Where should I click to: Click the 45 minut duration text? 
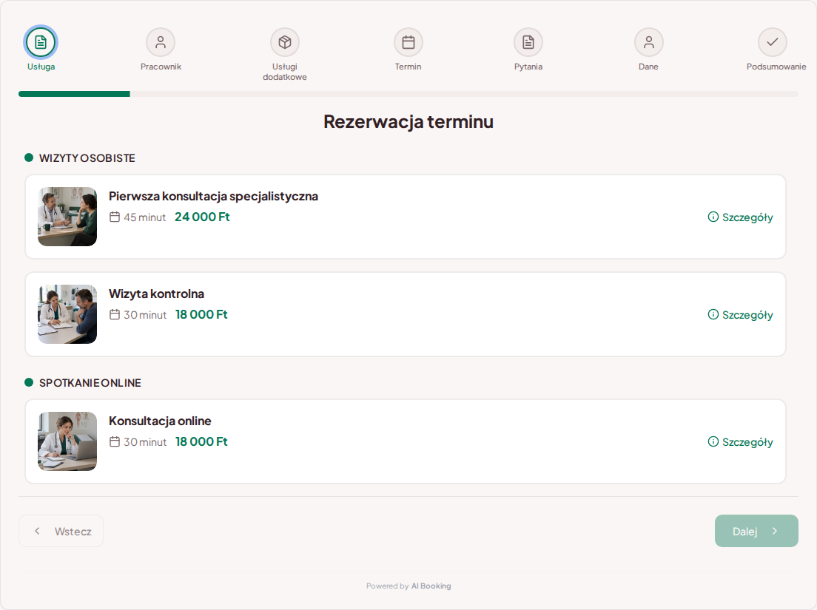(145, 217)
